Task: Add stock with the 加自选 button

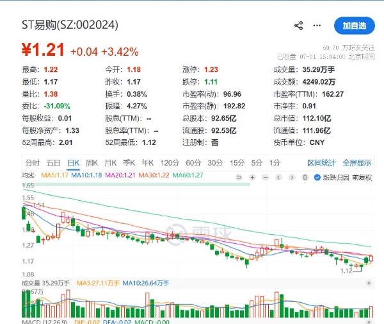Action: pyautogui.click(x=355, y=26)
